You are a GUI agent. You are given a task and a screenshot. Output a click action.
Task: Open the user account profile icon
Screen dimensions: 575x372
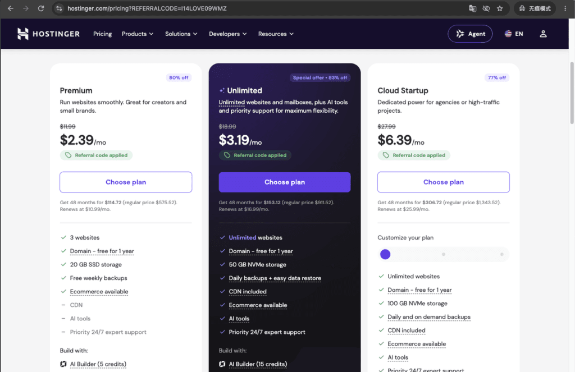coord(543,34)
